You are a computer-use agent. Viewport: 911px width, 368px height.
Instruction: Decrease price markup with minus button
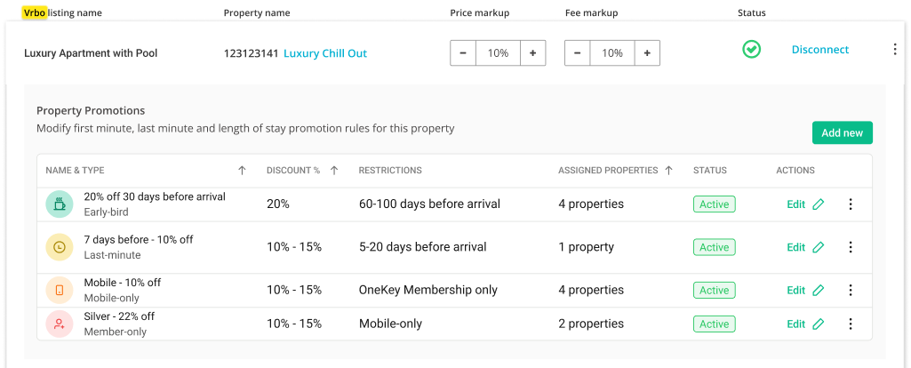[x=463, y=53]
